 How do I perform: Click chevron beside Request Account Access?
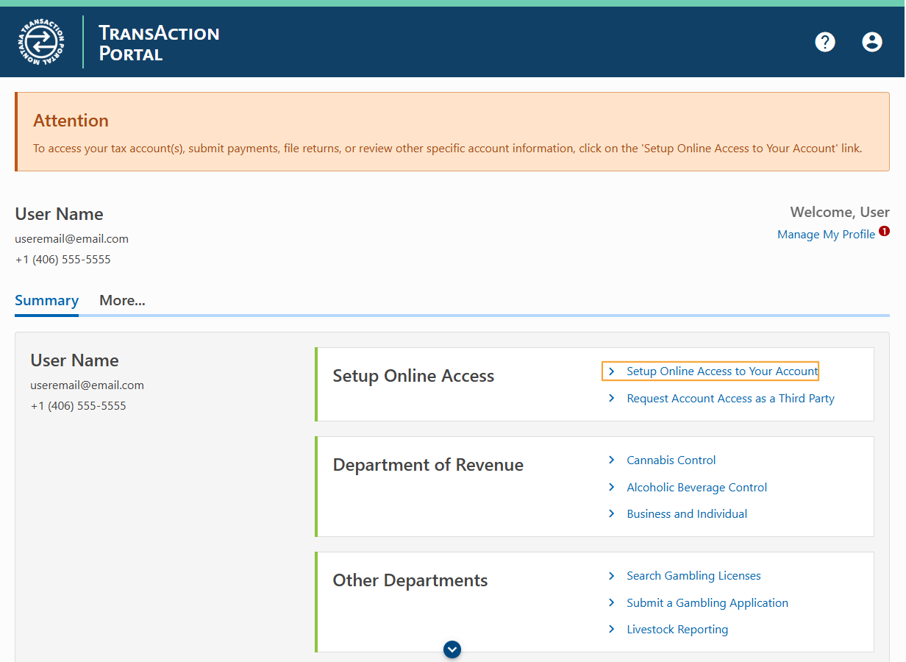pyautogui.click(x=611, y=398)
